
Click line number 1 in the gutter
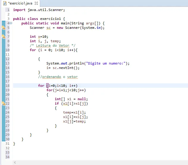(8, 10)
